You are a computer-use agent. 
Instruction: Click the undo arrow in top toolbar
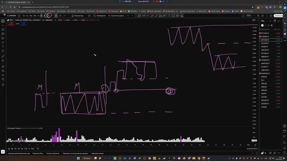[128, 16]
